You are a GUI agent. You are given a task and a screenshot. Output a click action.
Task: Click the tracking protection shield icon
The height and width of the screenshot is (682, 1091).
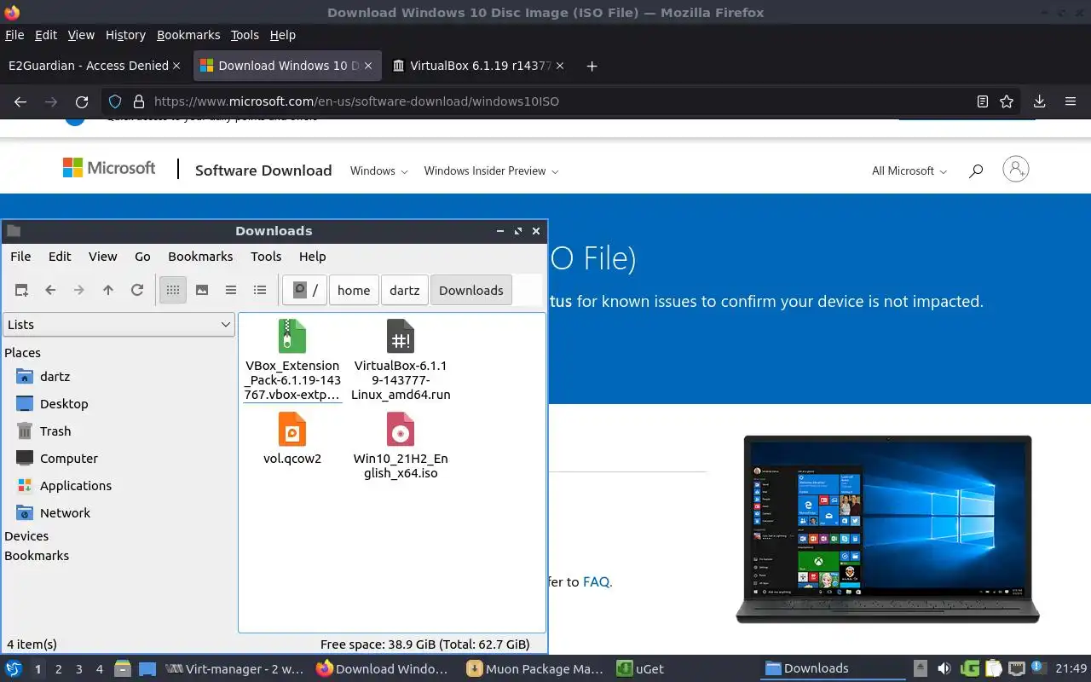tap(116, 101)
